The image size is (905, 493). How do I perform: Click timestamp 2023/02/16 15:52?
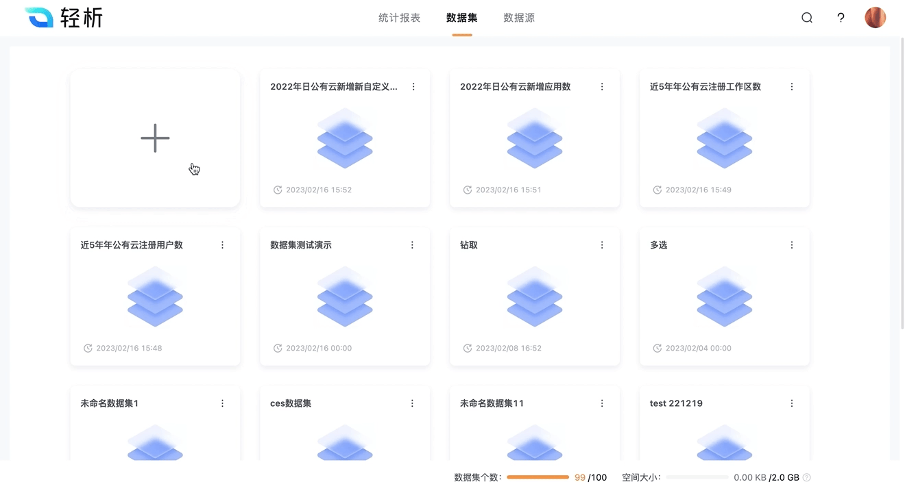(319, 190)
